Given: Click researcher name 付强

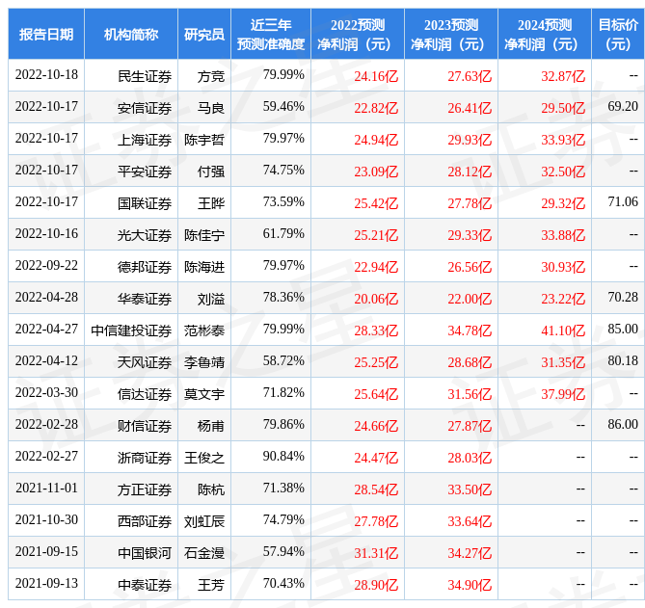Looking at the screenshot, I should [211, 172].
